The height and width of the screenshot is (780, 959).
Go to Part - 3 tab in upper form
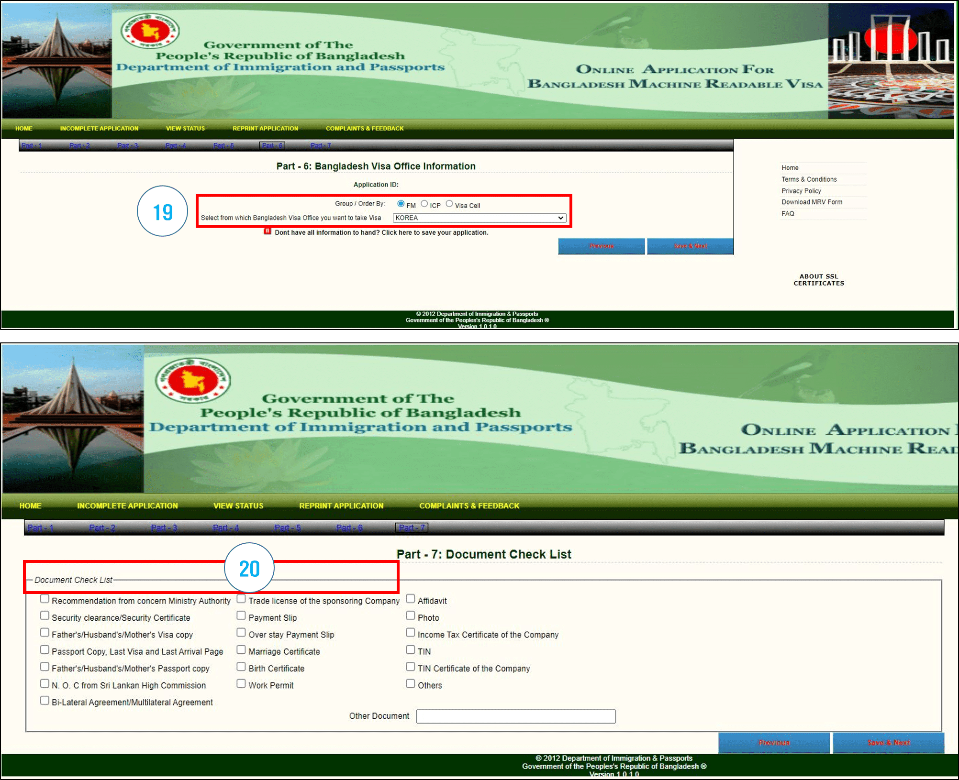[127, 146]
